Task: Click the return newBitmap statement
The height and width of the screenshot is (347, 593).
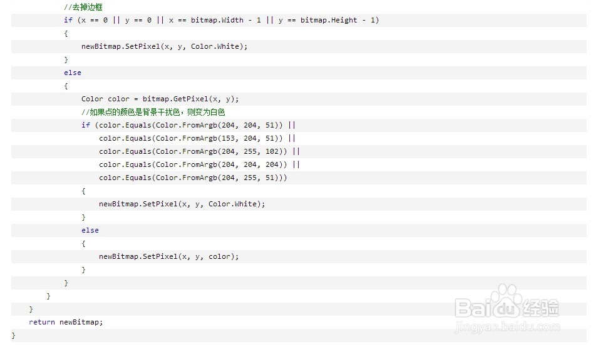Action: [66, 322]
